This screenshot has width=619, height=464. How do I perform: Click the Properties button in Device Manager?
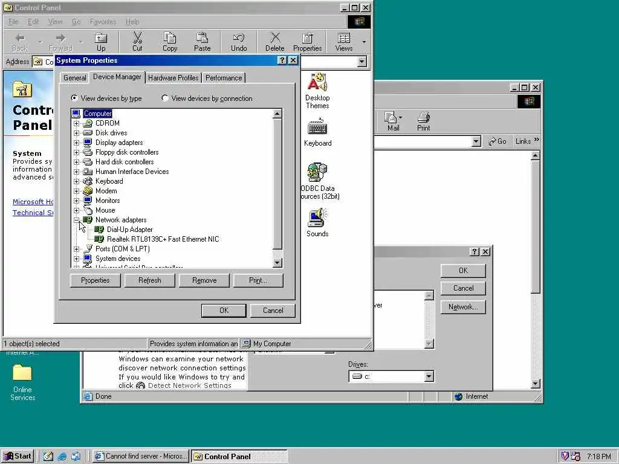click(x=95, y=280)
